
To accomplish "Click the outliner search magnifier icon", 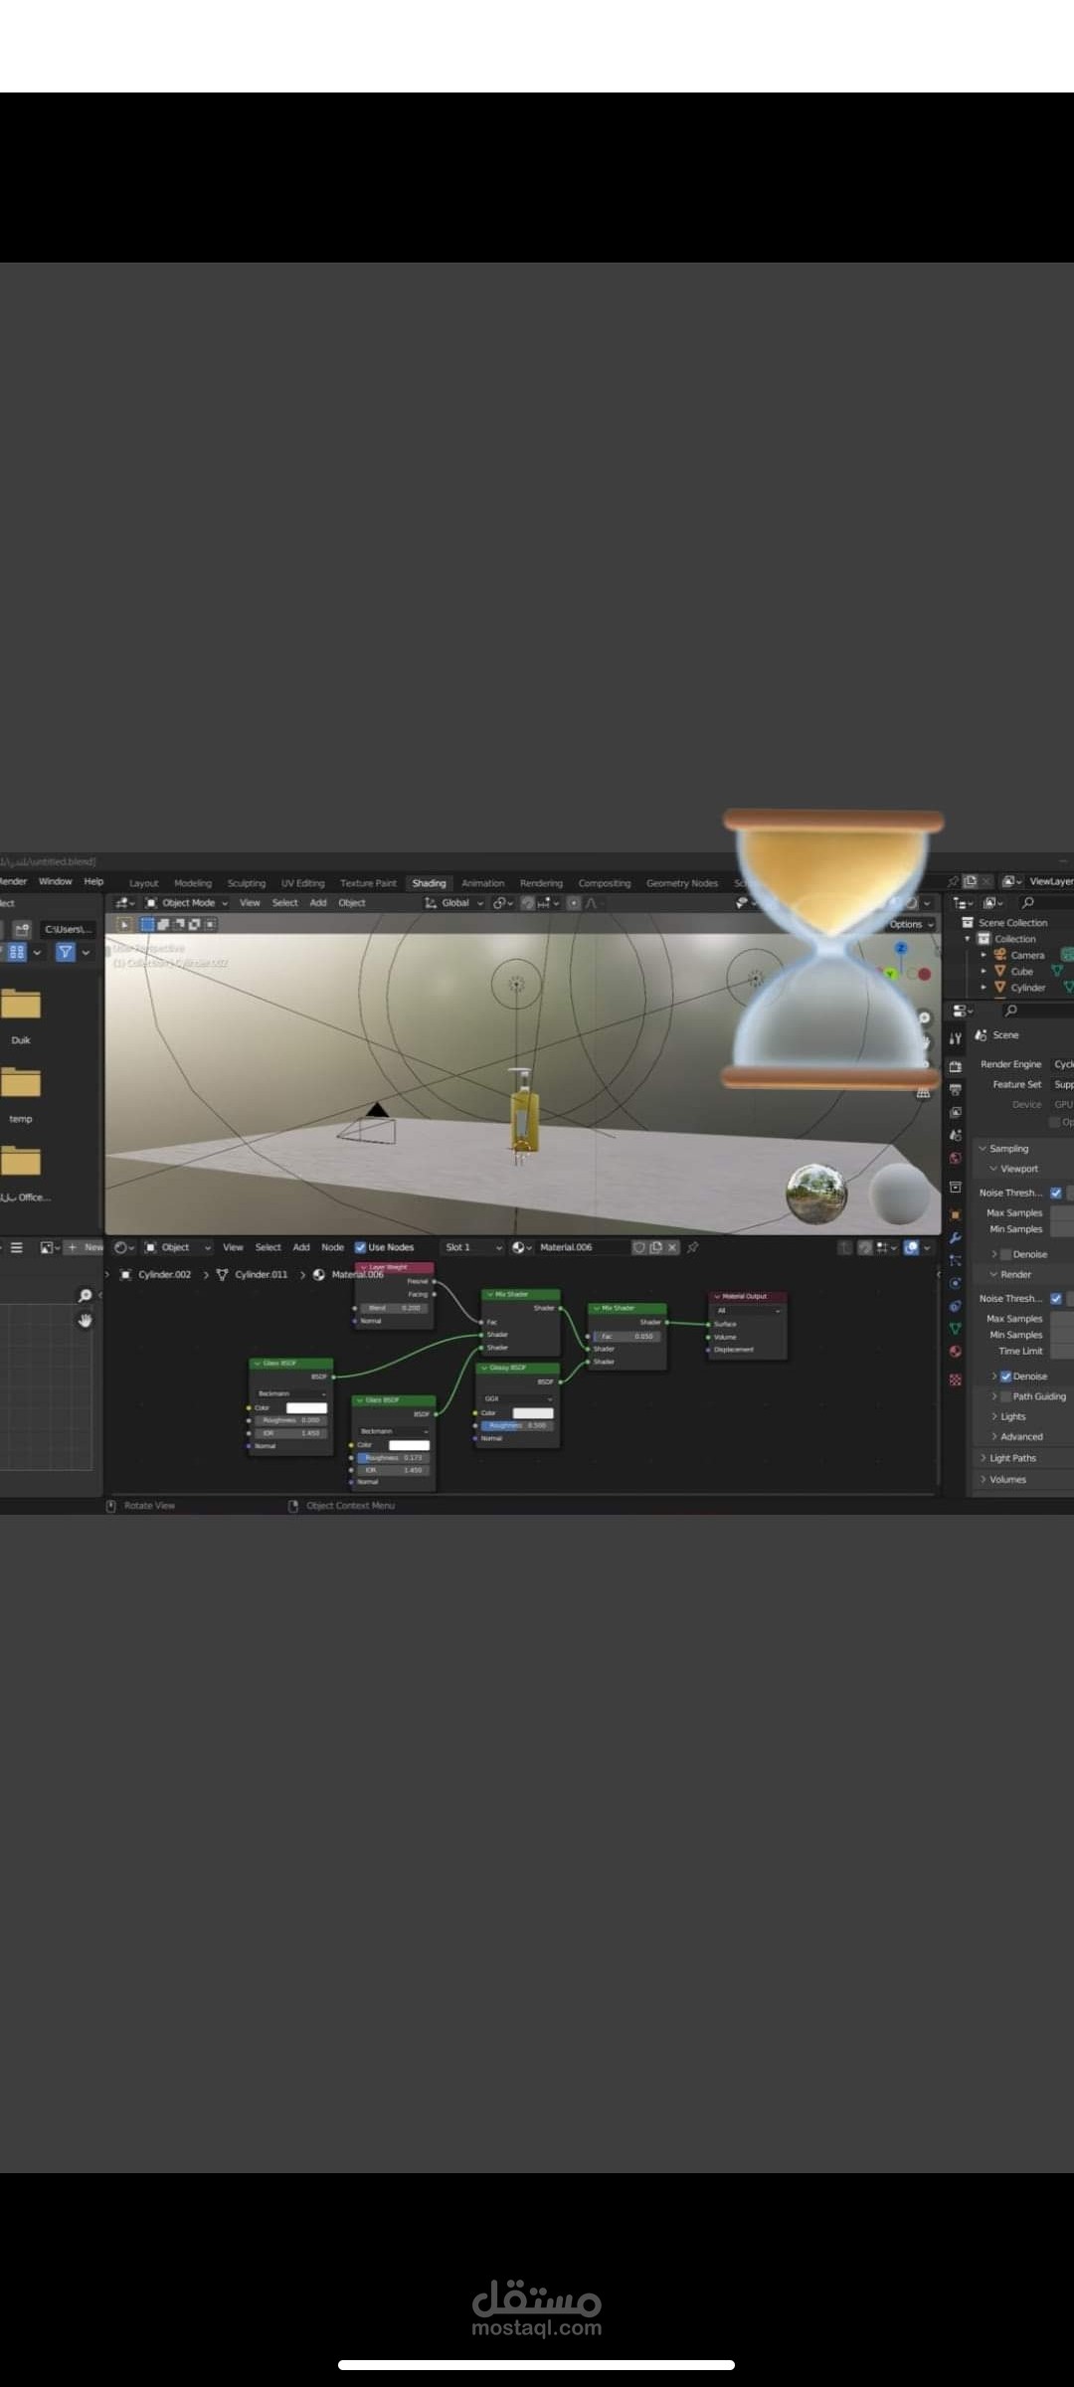I will point(1028,903).
